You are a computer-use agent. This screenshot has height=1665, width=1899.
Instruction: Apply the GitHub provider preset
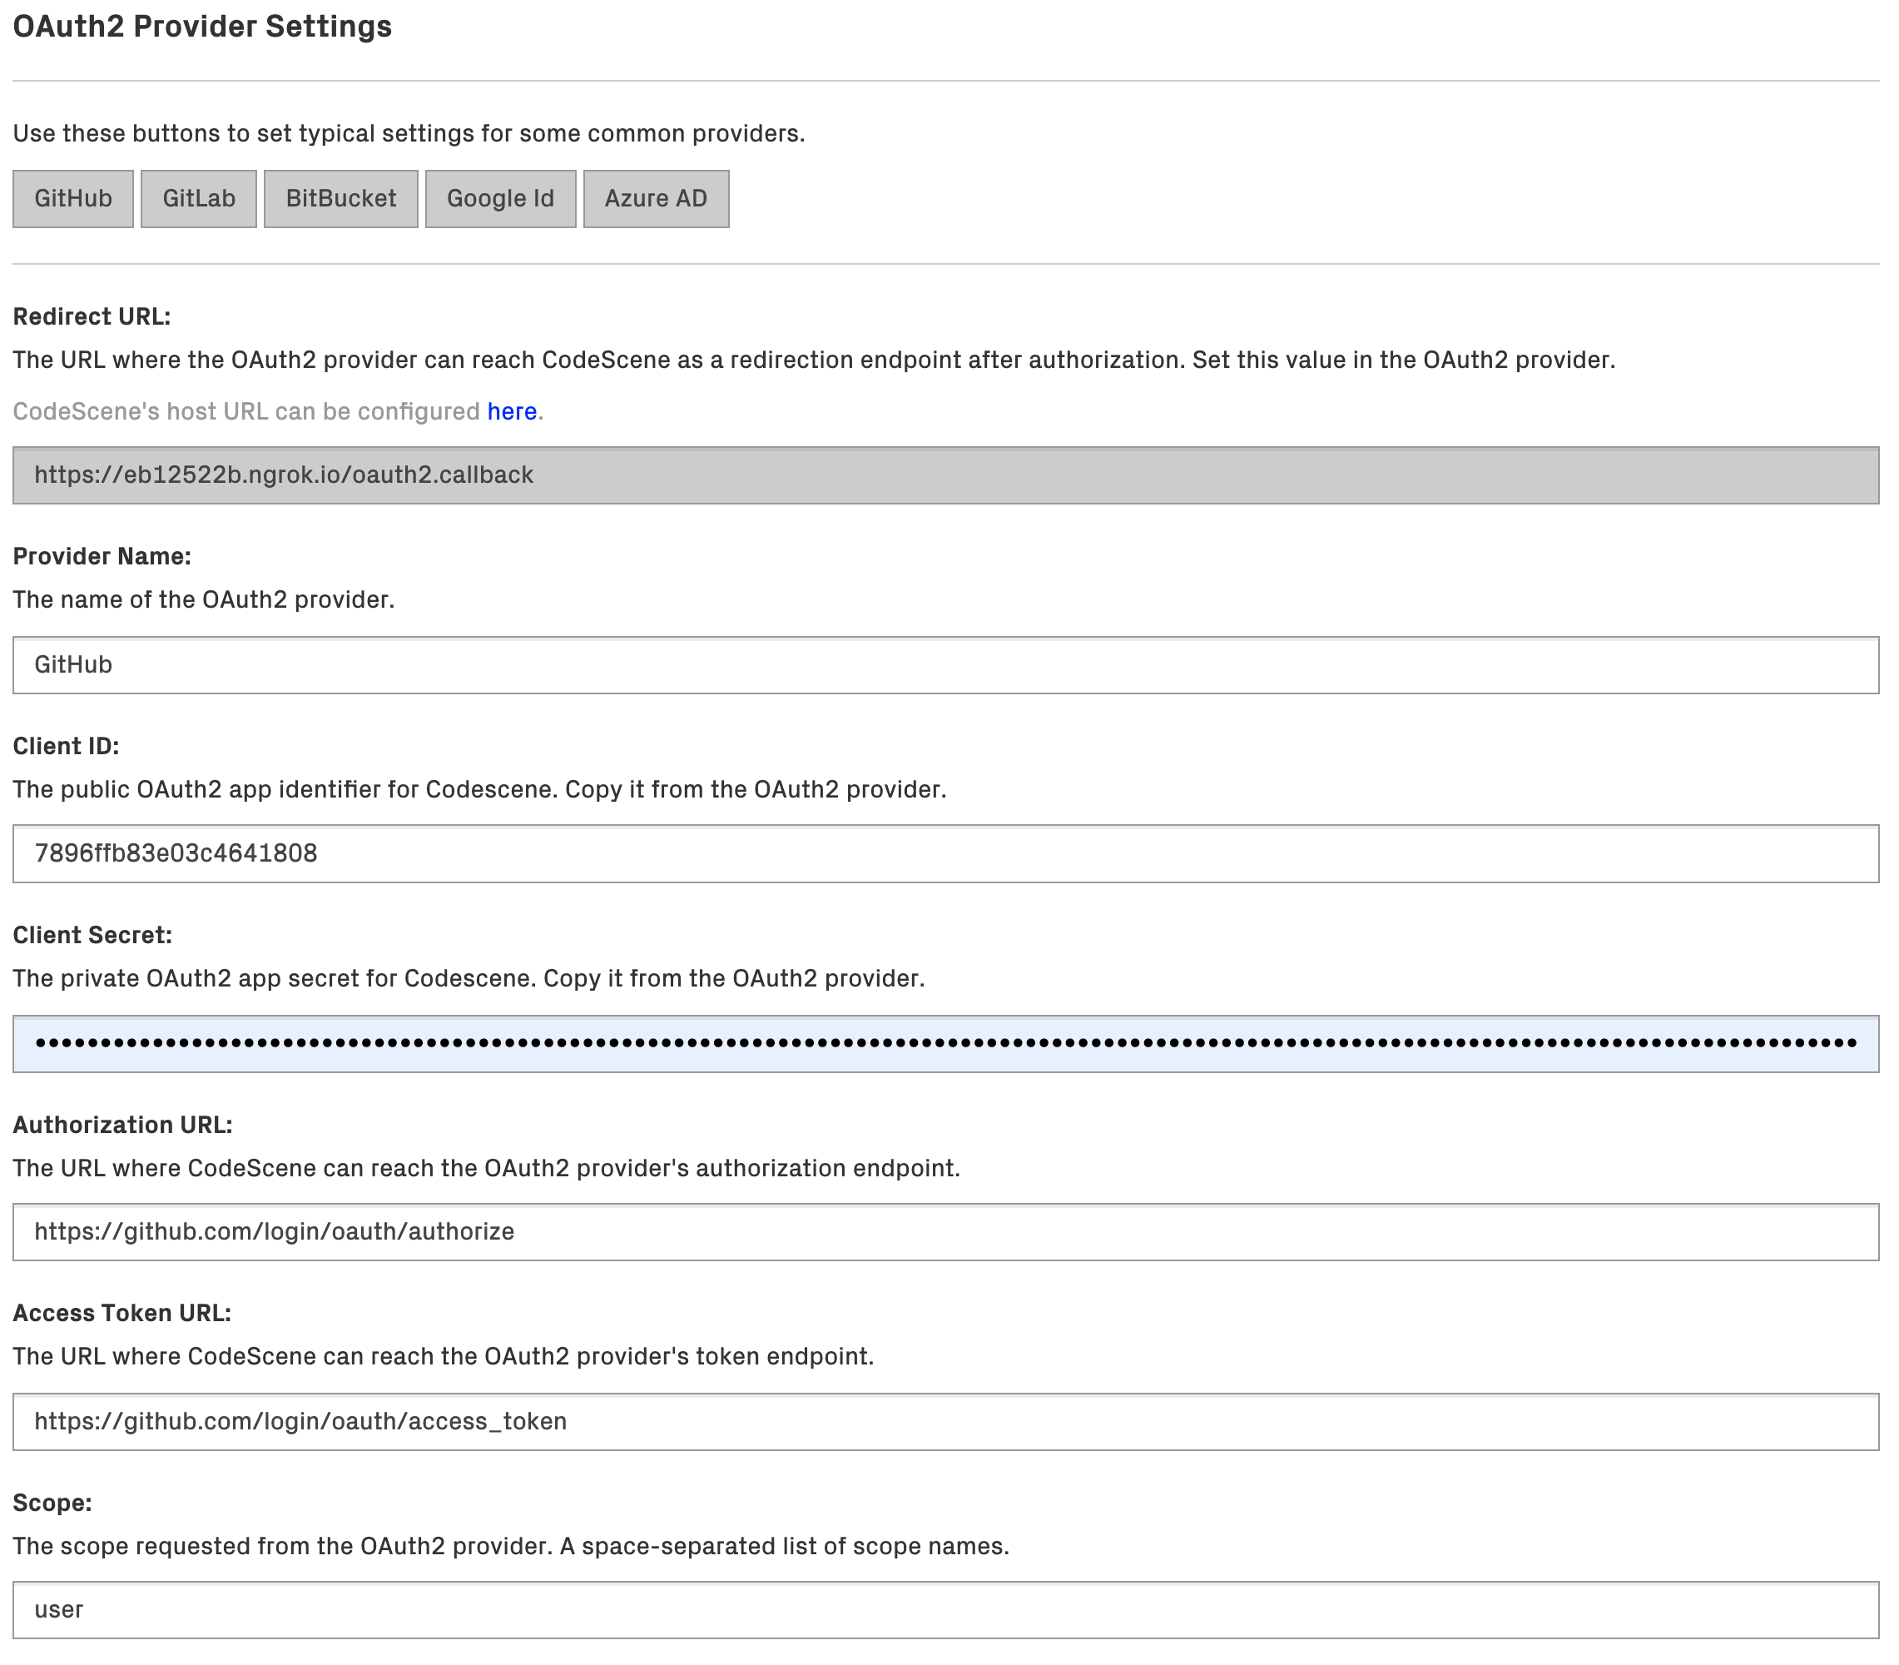(x=72, y=199)
